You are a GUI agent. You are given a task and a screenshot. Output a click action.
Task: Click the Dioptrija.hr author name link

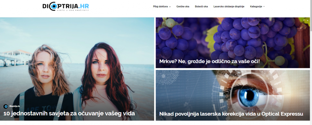click(x=15, y=106)
